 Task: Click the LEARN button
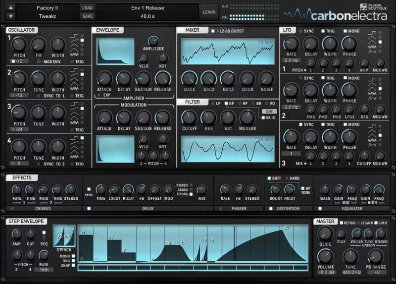click(208, 12)
